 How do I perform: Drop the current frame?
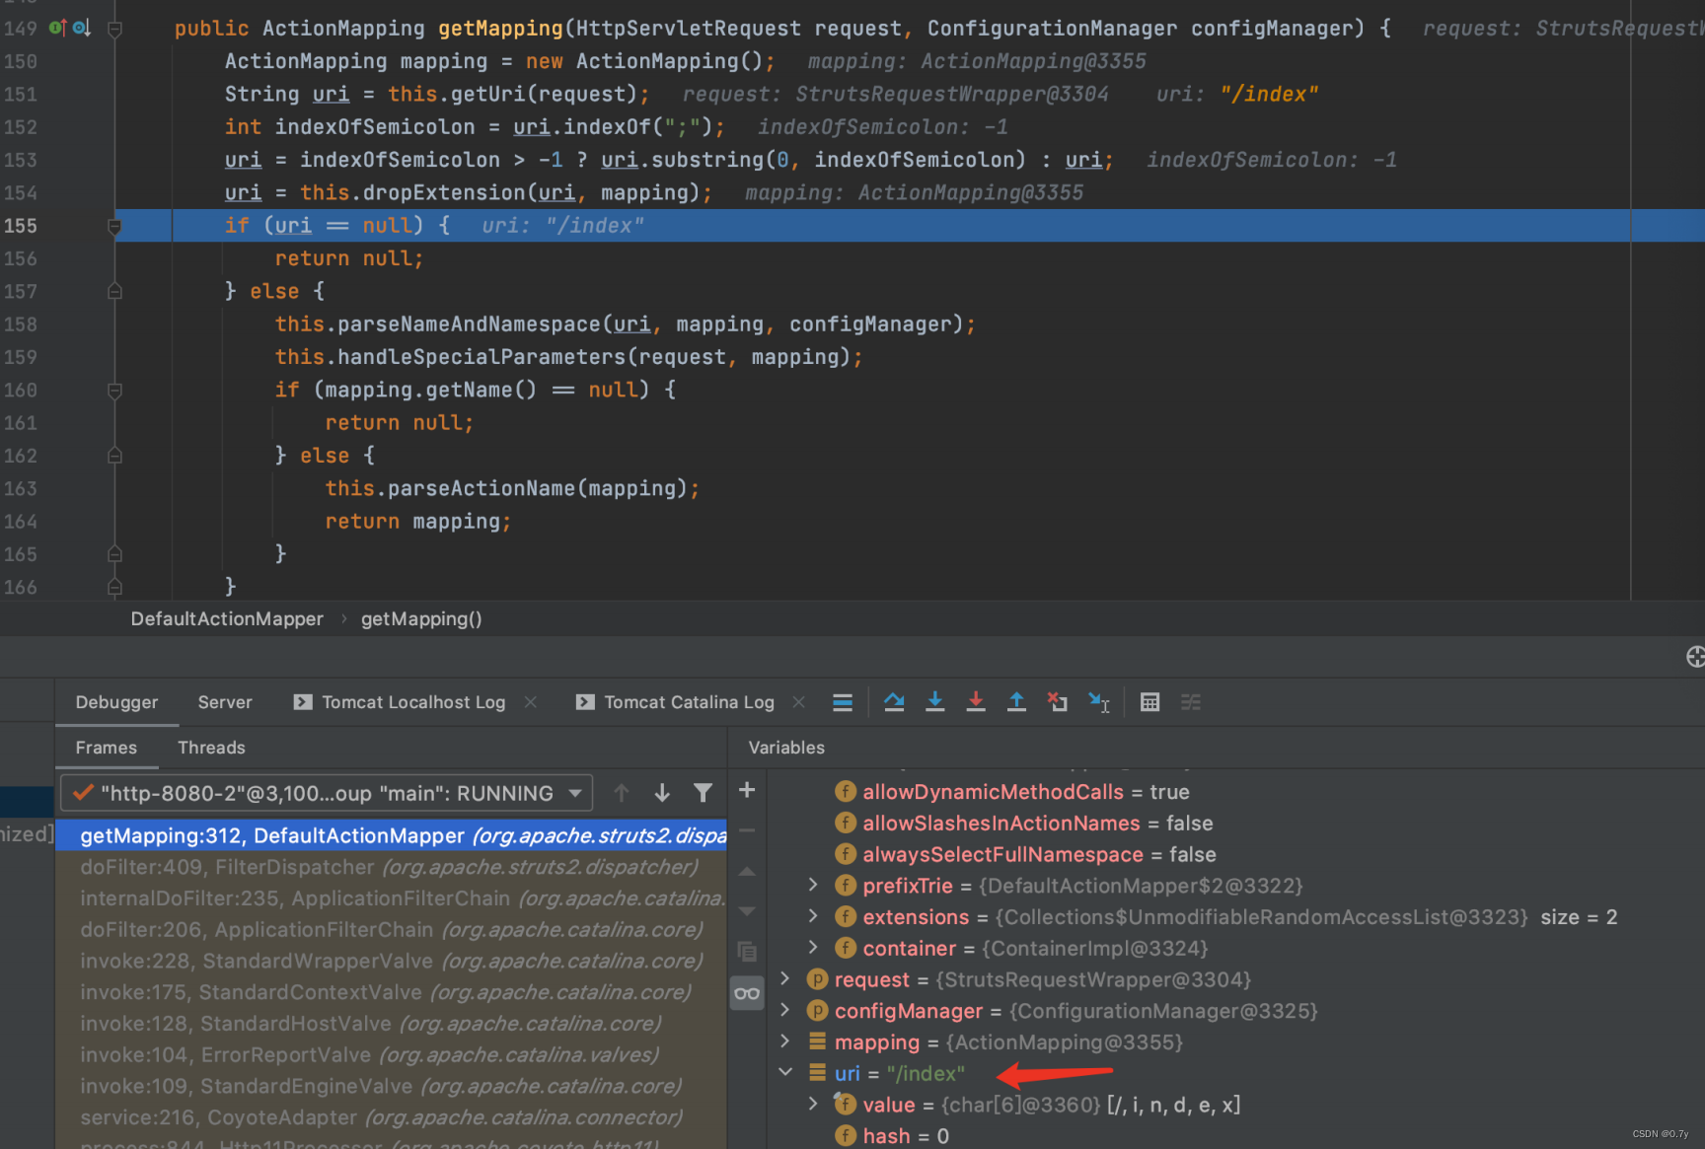[1058, 701]
